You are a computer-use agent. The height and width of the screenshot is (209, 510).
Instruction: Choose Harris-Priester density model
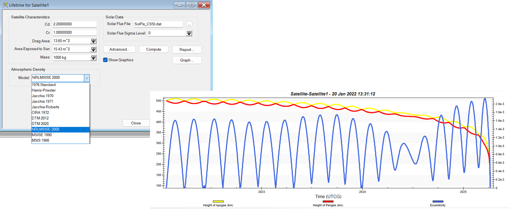pos(44,90)
